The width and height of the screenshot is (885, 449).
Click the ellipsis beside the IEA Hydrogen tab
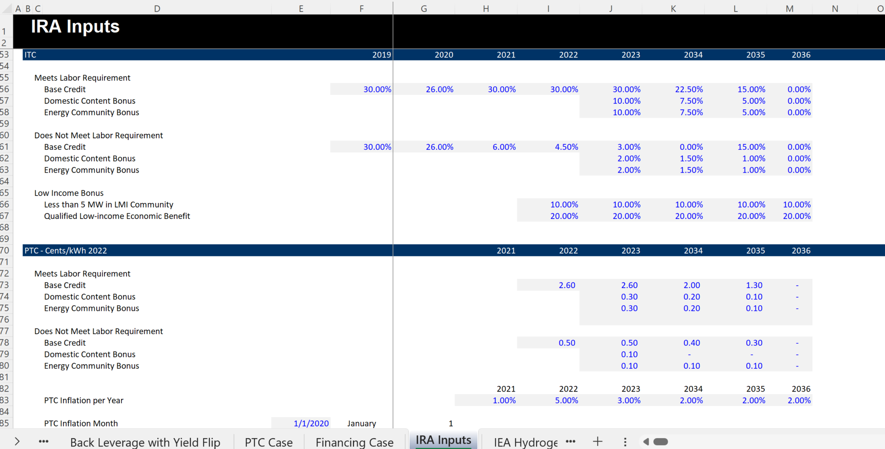pyautogui.click(x=570, y=441)
